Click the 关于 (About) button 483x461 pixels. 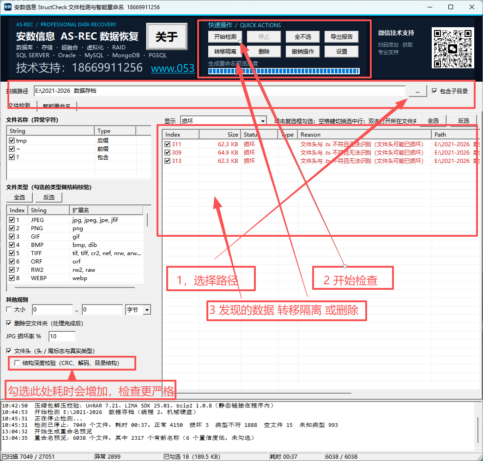[x=167, y=36]
